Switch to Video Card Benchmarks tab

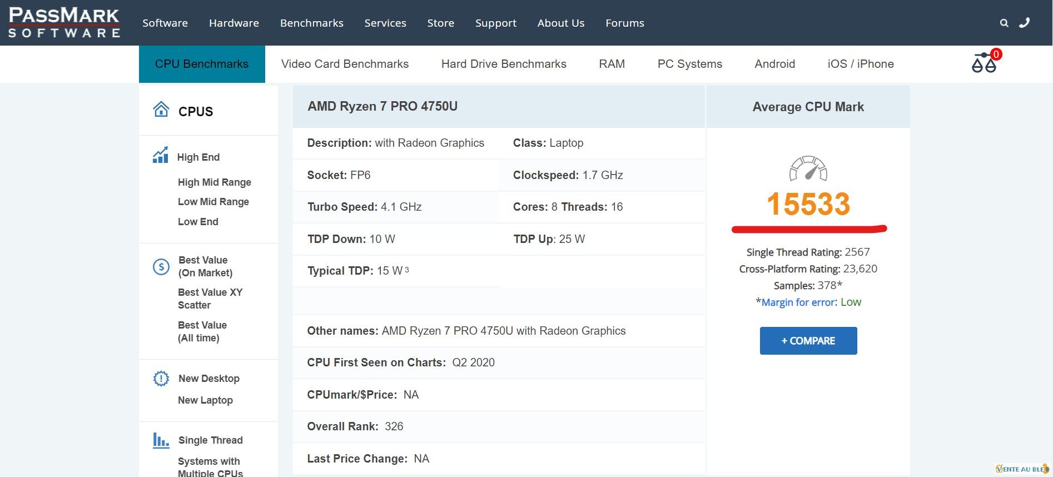pyautogui.click(x=345, y=64)
